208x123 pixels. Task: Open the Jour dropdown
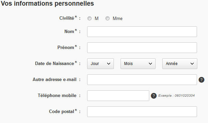tap(100, 64)
